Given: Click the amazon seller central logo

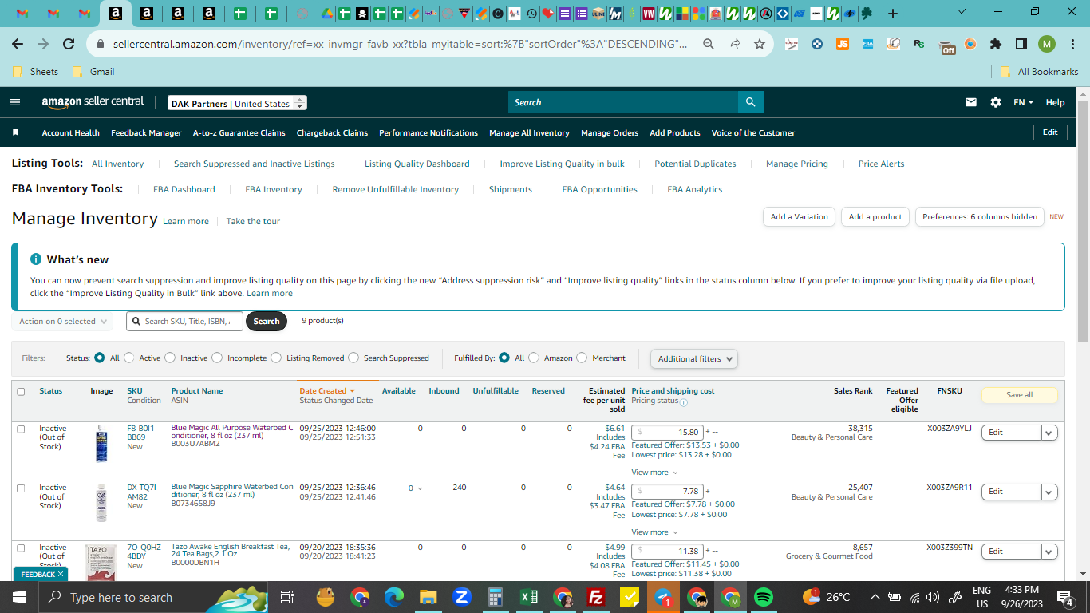Looking at the screenshot, I should (93, 102).
